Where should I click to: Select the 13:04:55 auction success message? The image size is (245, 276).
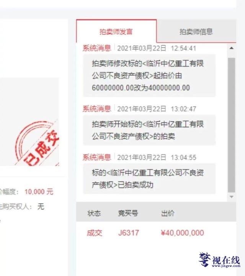[149, 179]
